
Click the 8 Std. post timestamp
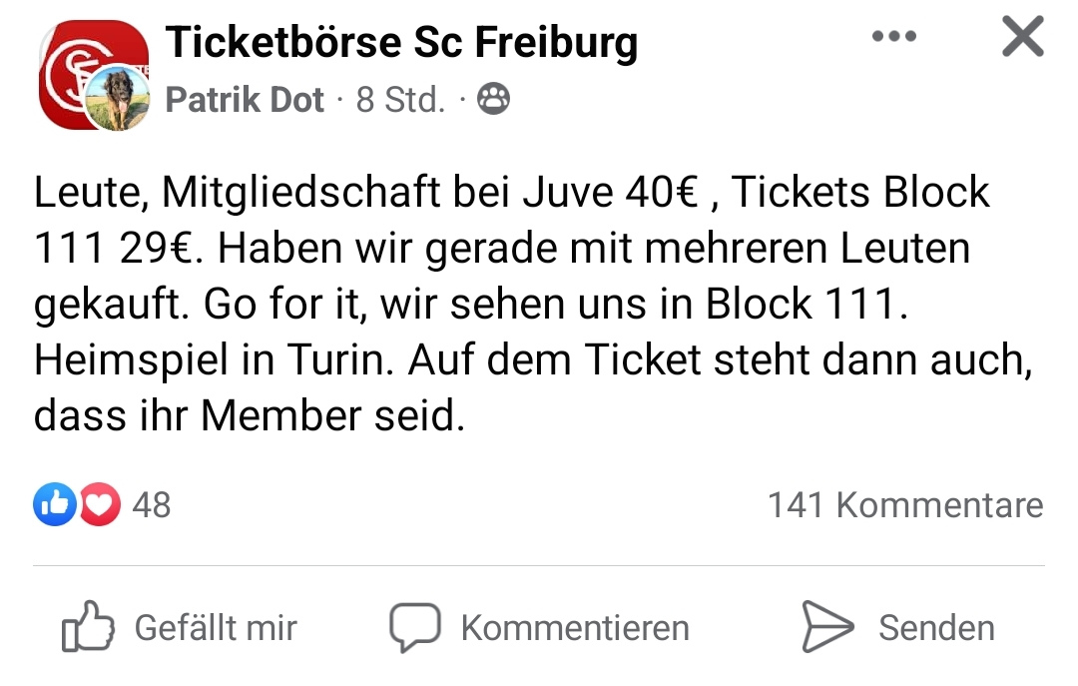tap(400, 100)
